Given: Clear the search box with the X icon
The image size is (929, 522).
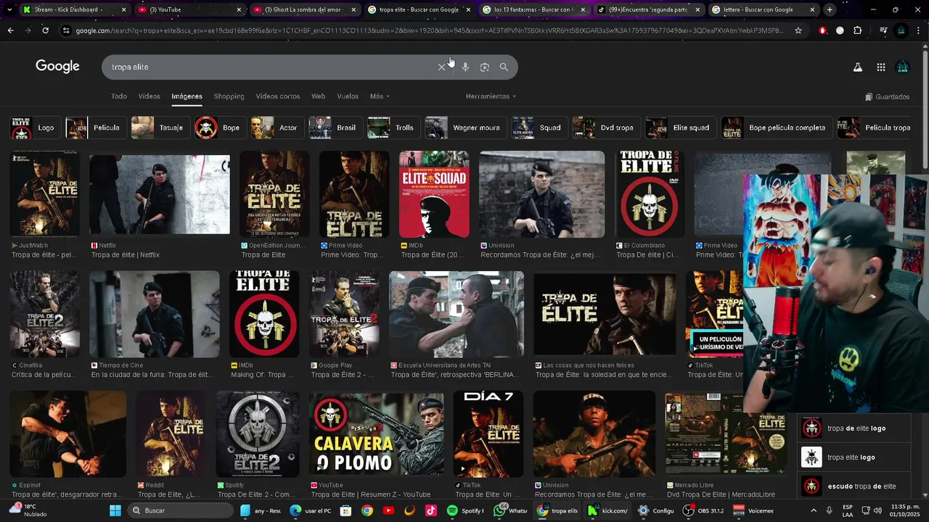Looking at the screenshot, I should point(441,67).
